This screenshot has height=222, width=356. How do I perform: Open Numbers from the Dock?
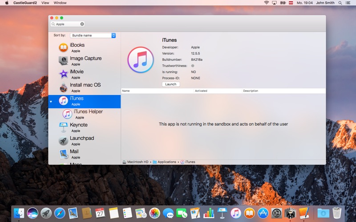coord(209,213)
